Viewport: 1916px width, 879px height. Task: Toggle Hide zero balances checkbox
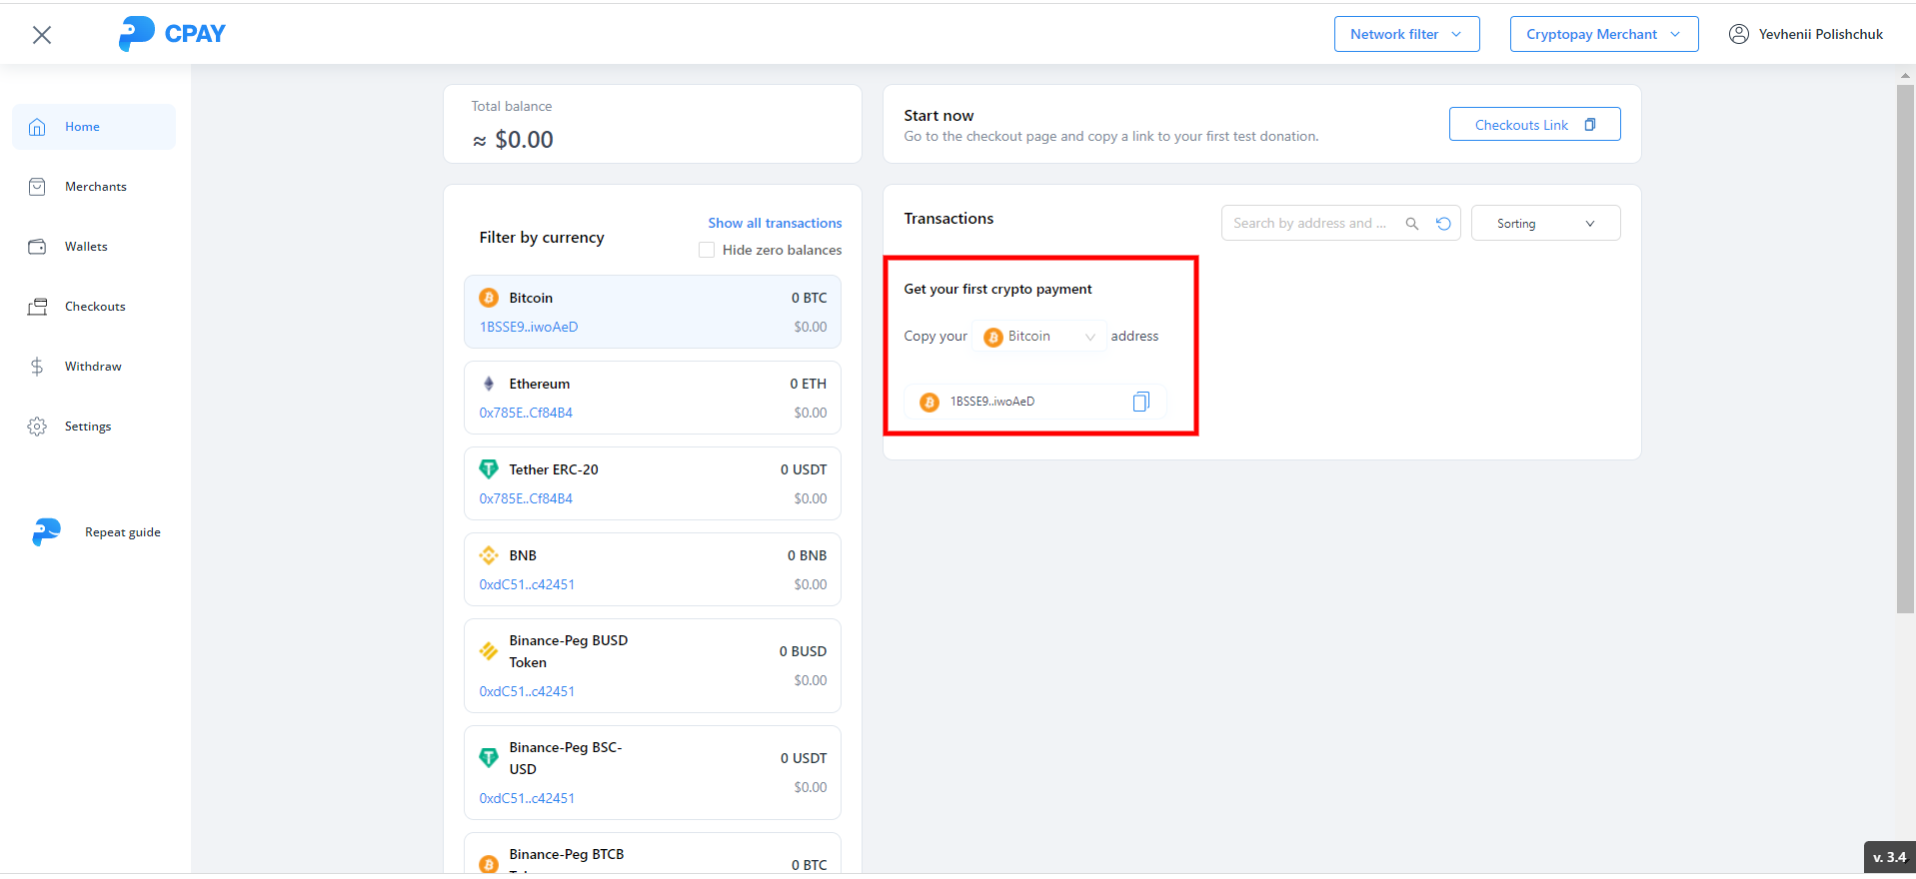click(x=707, y=250)
